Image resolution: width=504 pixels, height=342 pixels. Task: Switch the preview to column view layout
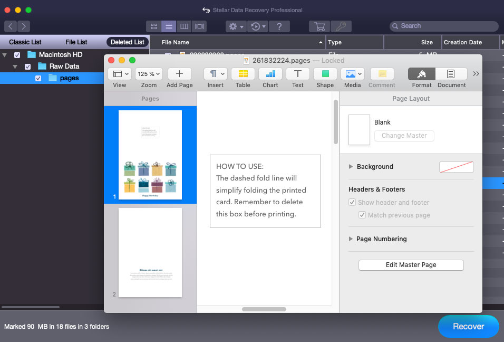click(x=184, y=26)
